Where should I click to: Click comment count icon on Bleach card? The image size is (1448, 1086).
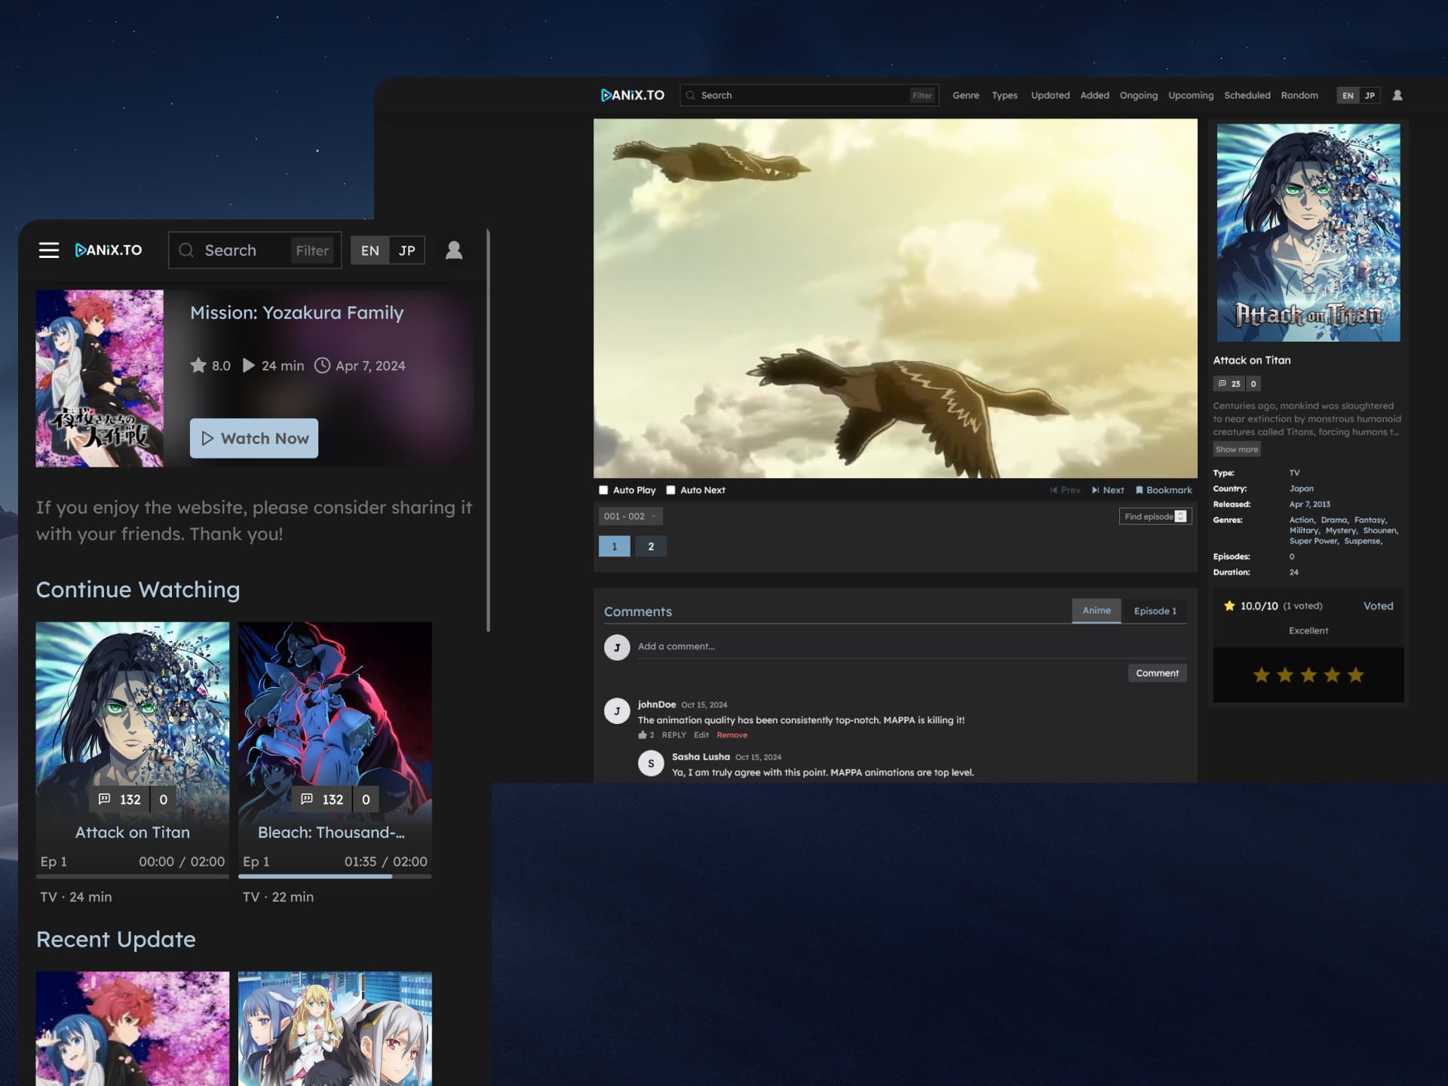click(307, 799)
